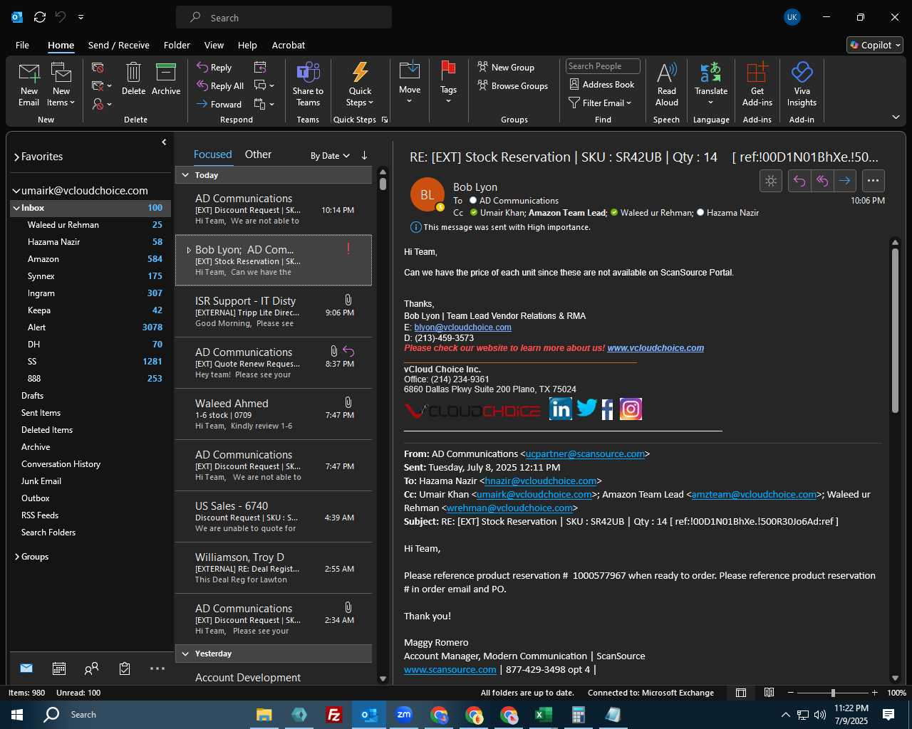Expand the Groups section
The height and width of the screenshot is (729, 912).
16,557
